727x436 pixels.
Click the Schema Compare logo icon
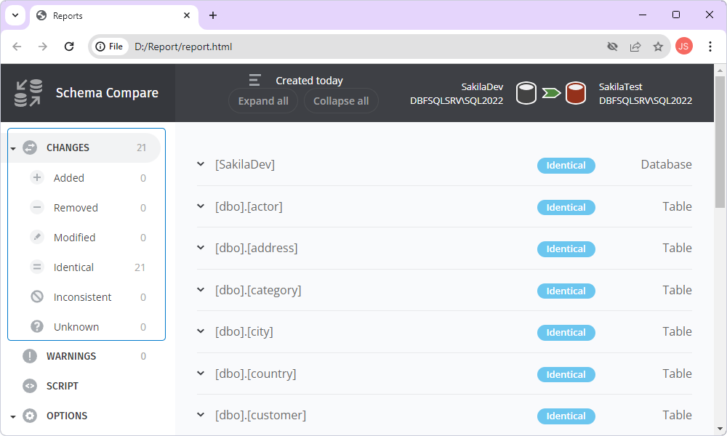(28, 93)
